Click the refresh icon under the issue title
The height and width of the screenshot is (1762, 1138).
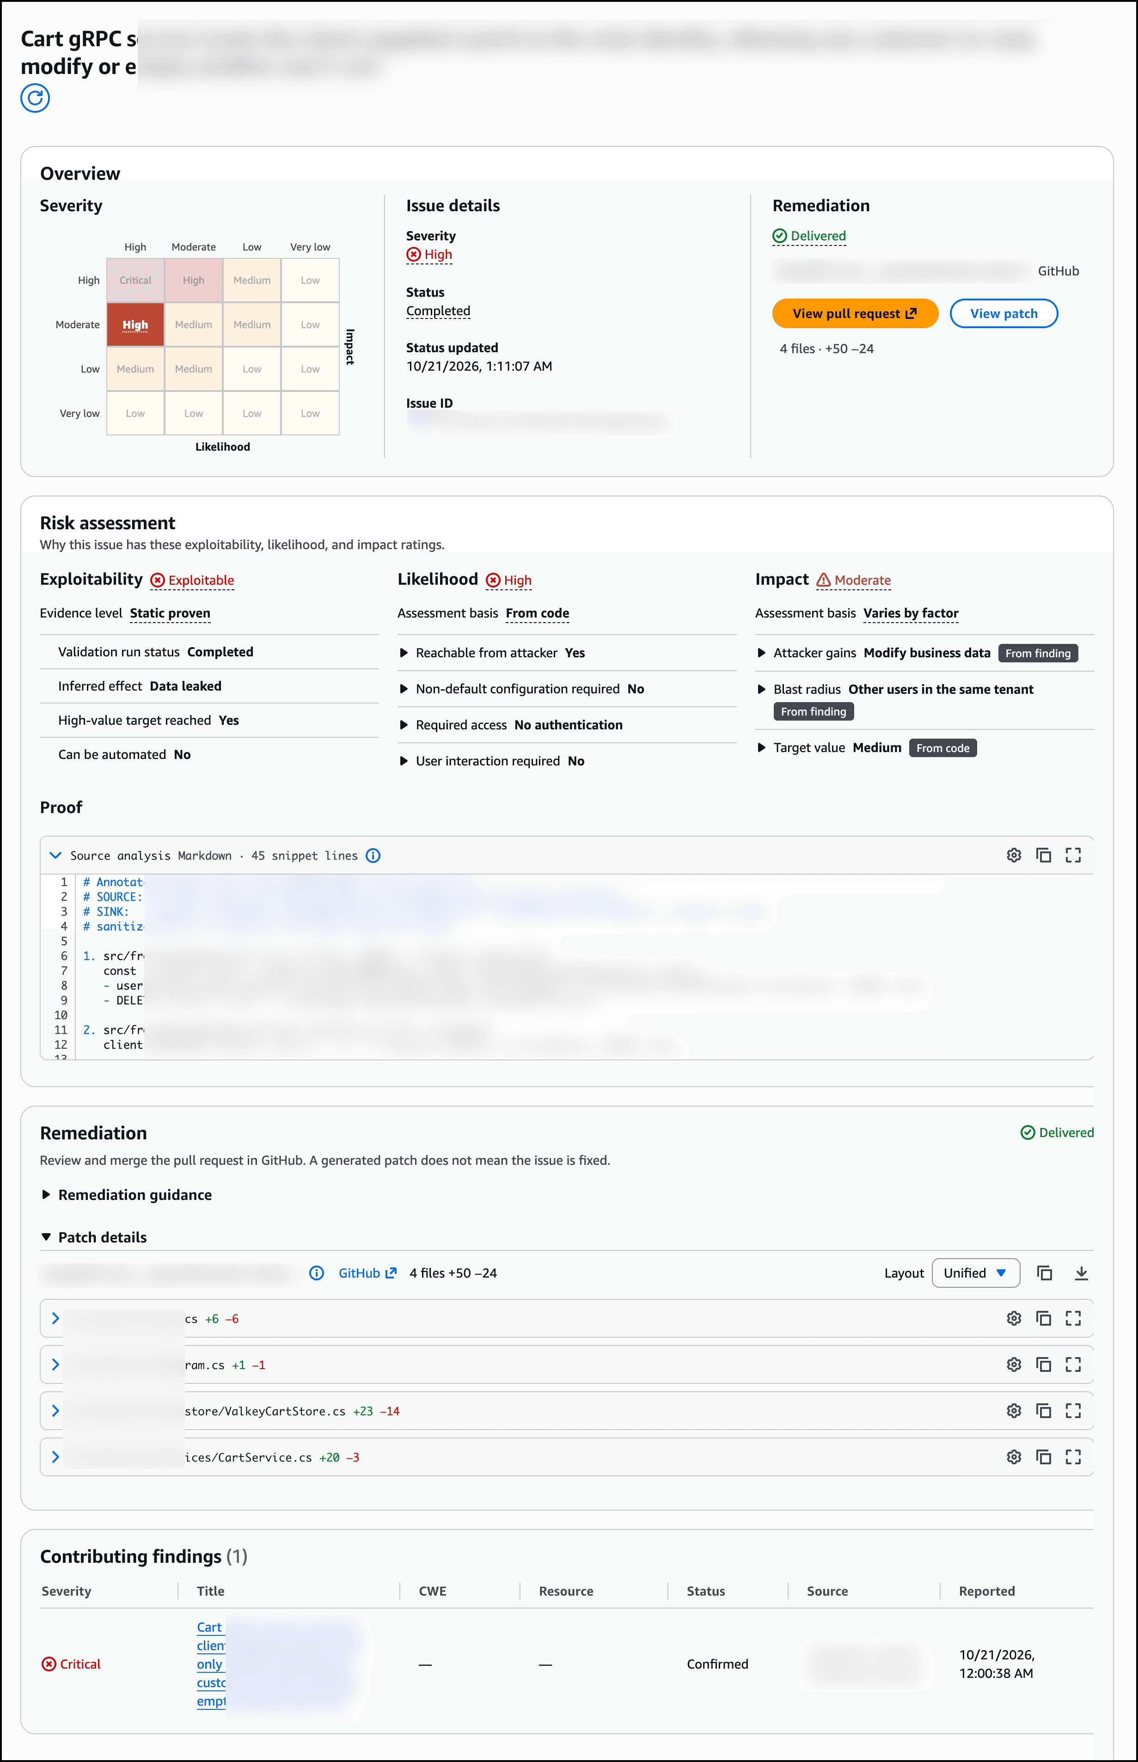35,98
